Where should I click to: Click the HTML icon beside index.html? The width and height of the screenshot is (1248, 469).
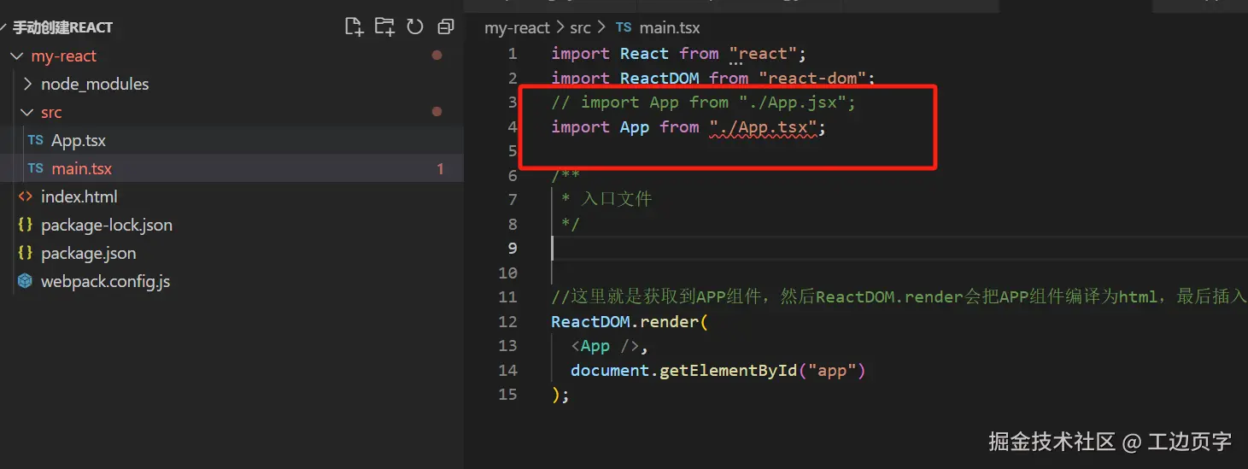coord(26,196)
